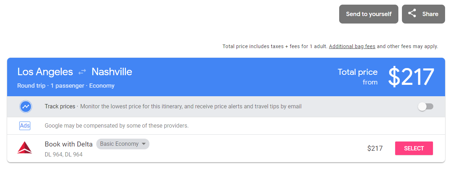Click the Google compensation disclosure text
This screenshot has height=170, width=454.
116,126
